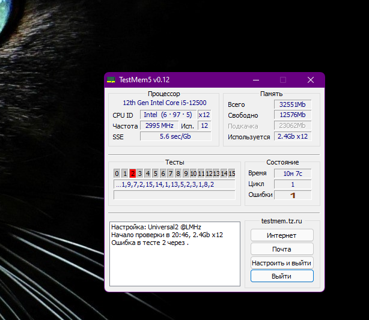Click the Процессор group label
The height and width of the screenshot is (320, 369).
pos(164,94)
